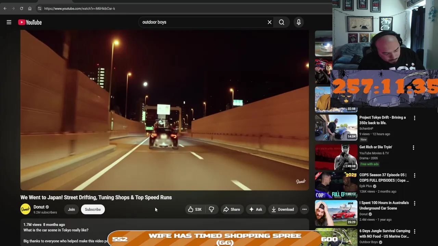The image size is (438, 246).
Task: Click the browser back arrow
Action: click(x=5, y=9)
